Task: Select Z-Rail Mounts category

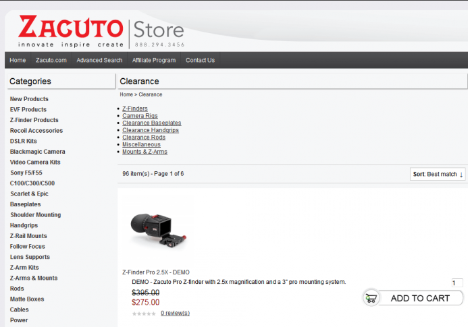Action: 28,236
